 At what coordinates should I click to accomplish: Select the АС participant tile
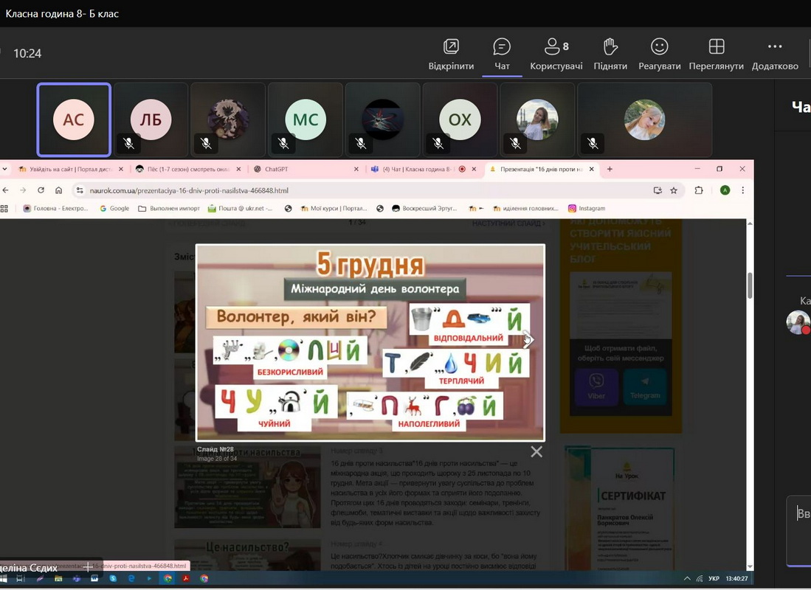[x=74, y=119]
